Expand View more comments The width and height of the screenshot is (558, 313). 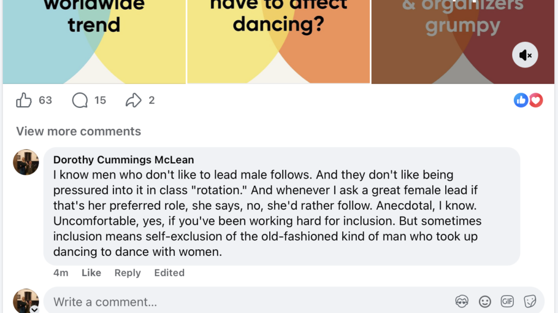click(78, 131)
